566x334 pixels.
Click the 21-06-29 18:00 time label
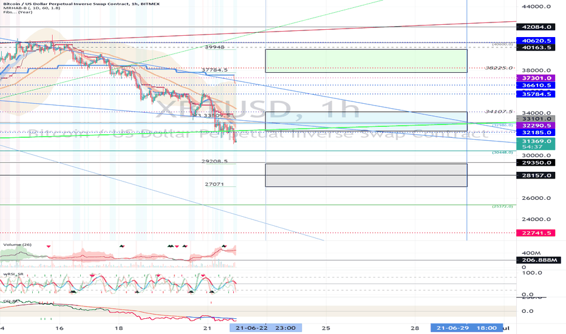[467, 328]
